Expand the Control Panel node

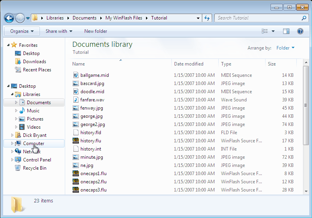coord(12,160)
